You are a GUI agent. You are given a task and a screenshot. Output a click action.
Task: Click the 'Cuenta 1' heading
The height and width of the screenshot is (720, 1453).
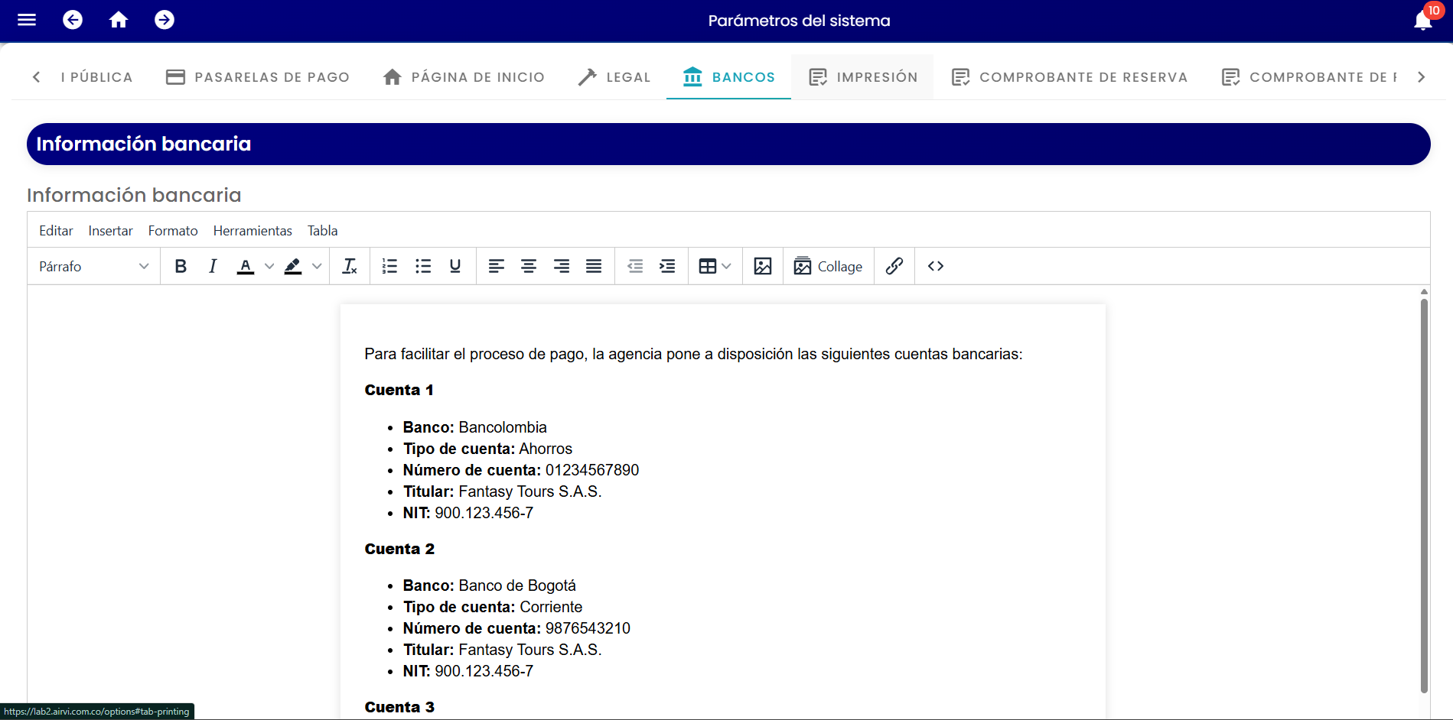(399, 390)
